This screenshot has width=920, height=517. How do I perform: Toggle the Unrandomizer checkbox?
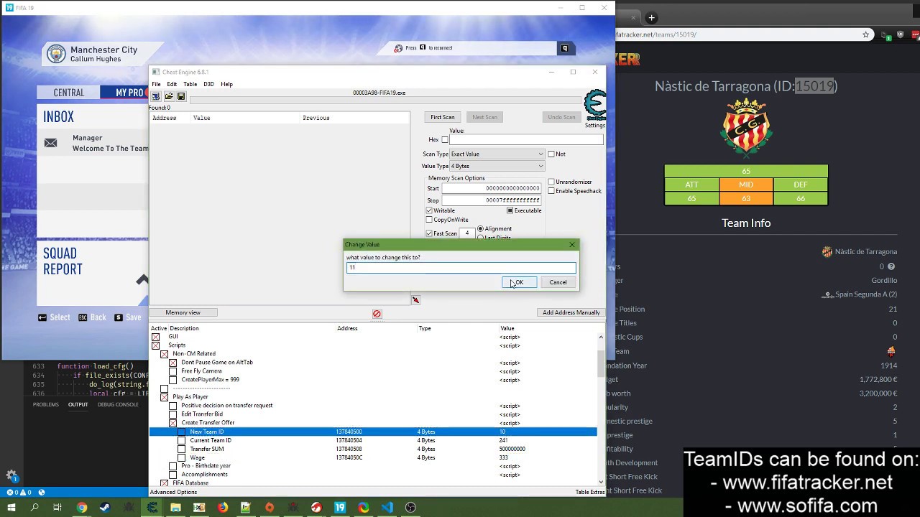point(551,182)
